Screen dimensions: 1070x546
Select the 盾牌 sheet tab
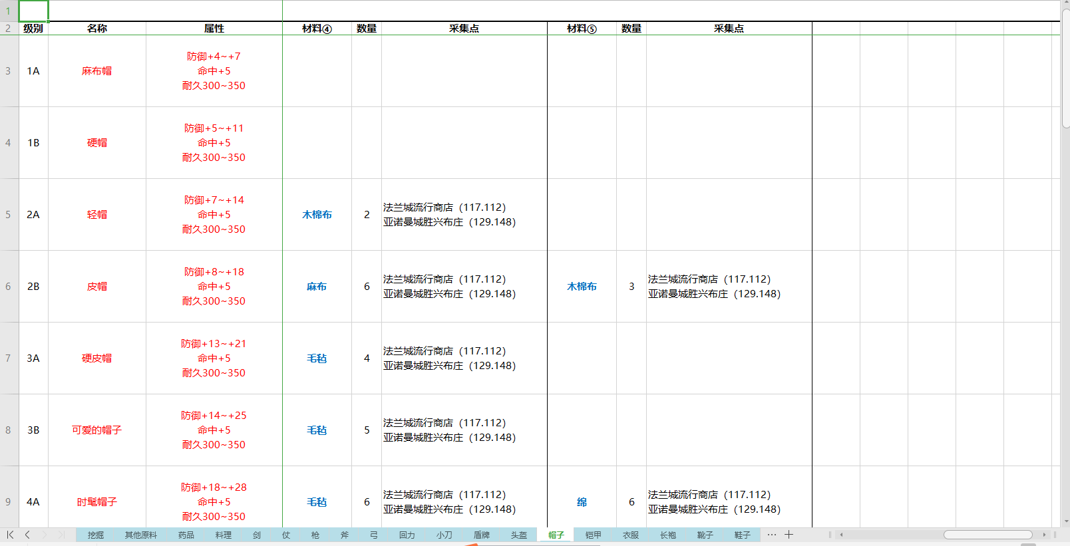pos(482,535)
